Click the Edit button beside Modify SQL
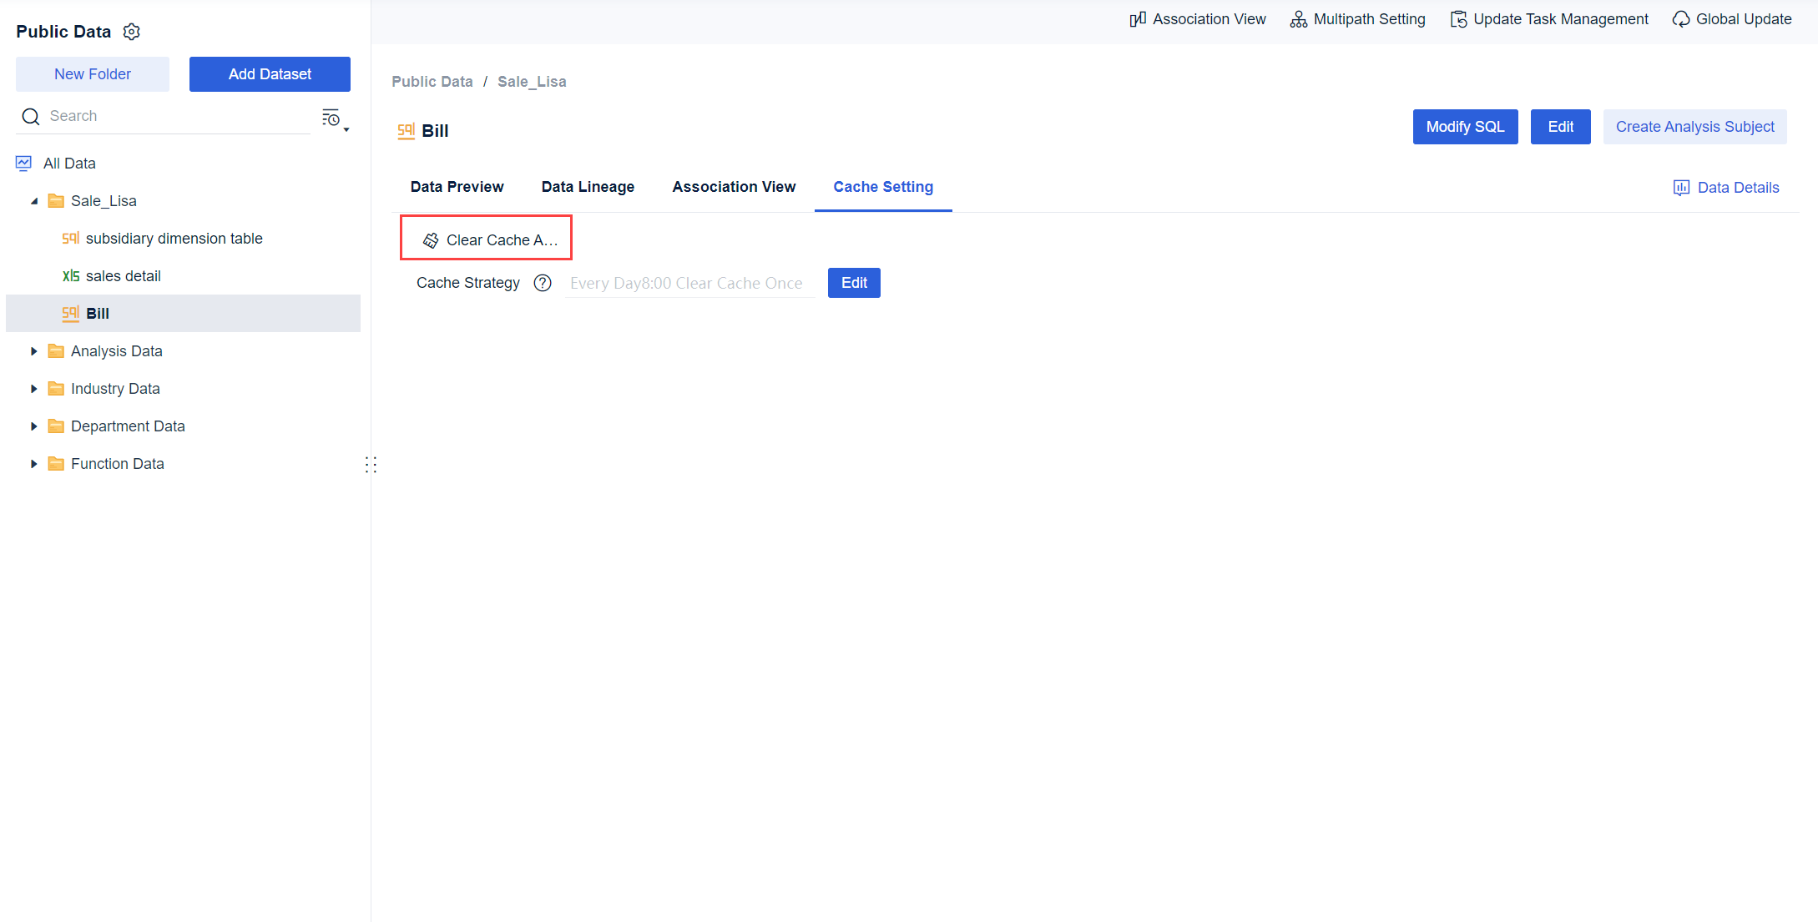The width and height of the screenshot is (1818, 922). click(1560, 127)
